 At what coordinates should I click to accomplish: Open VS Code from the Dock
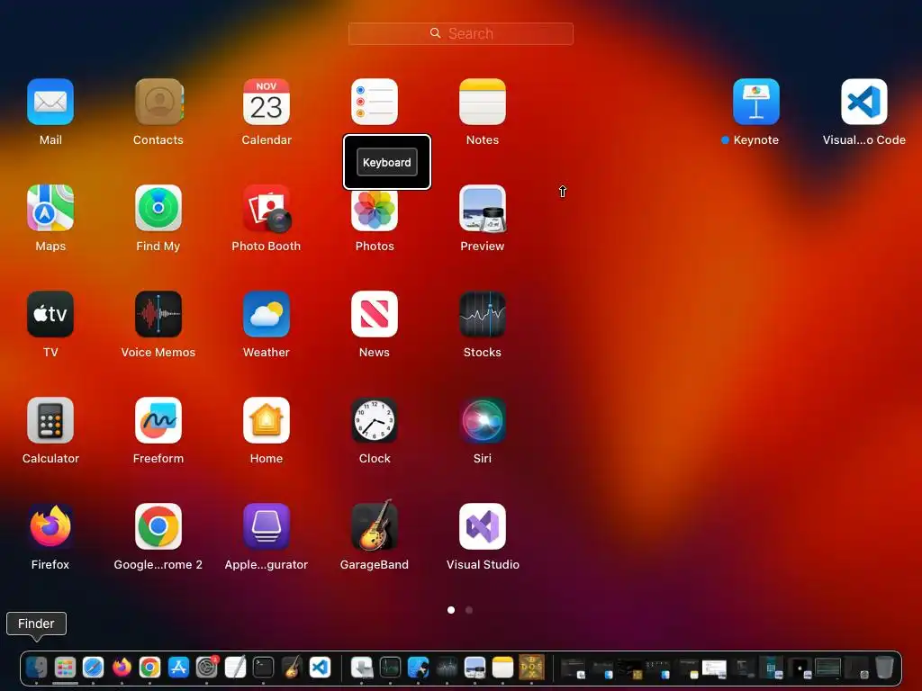pos(320,668)
